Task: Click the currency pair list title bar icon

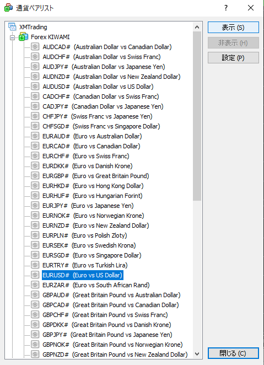Action: pos(9,8)
